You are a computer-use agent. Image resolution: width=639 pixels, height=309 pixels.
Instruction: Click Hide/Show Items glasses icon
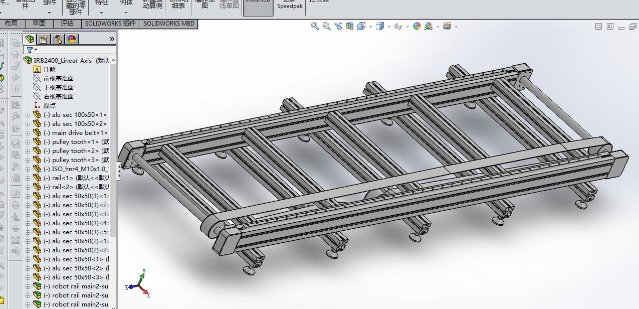(398, 26)
